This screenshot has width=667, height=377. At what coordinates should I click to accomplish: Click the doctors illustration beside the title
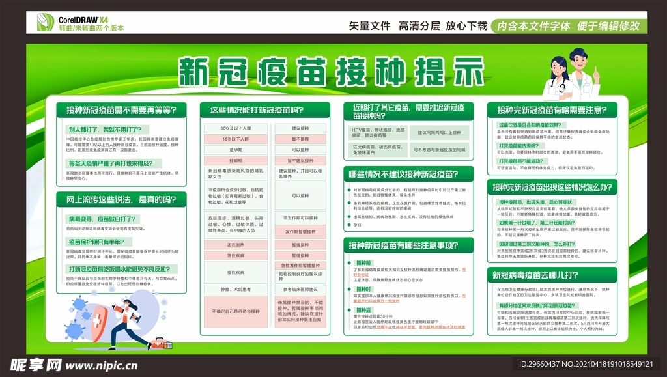click(573, 74)
